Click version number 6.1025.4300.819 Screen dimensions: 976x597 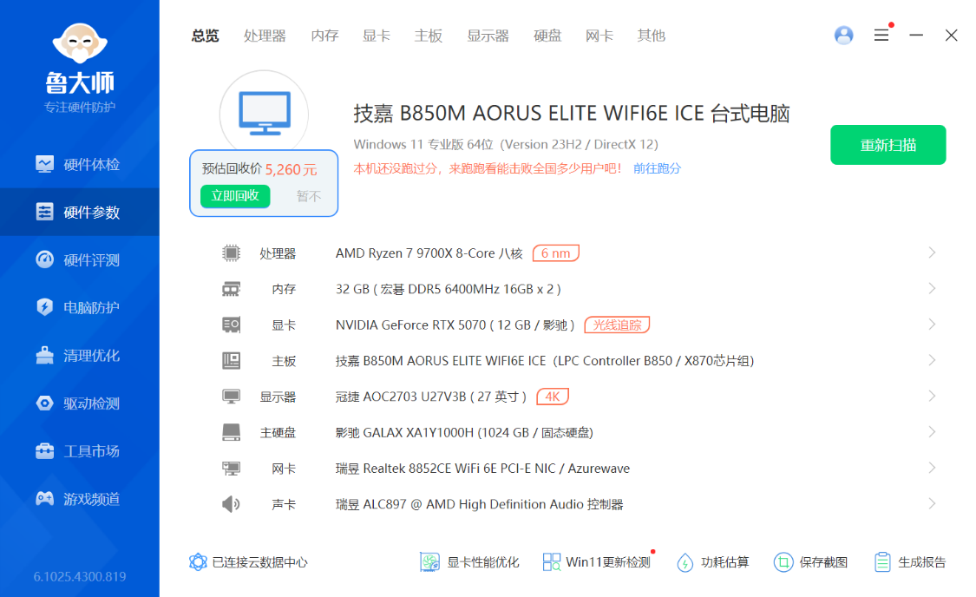pyautogui.click(x=80, y=576)
